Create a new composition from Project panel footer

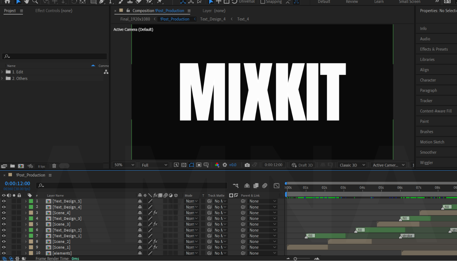coord(21,166)
